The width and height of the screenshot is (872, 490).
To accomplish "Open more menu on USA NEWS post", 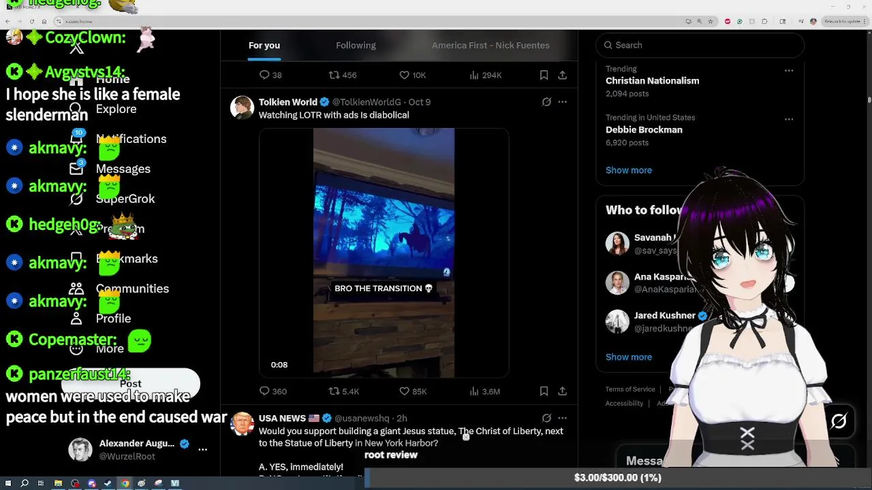I will click(562, 418).
